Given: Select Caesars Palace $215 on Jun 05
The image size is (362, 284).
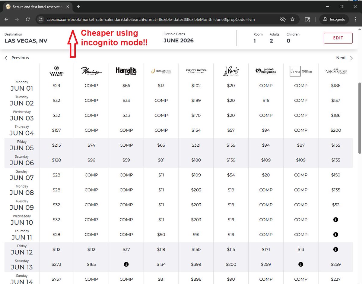Looking at the screenshot, I should tap(56, 145).
